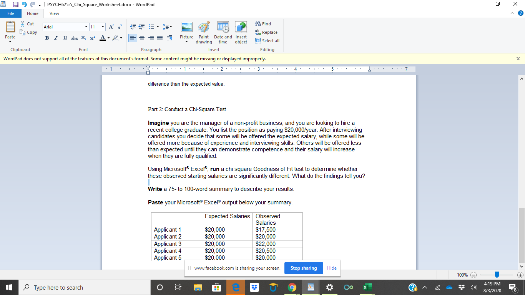
Task: Open the highlight color dropdown arrow
Action: (121, 38)
